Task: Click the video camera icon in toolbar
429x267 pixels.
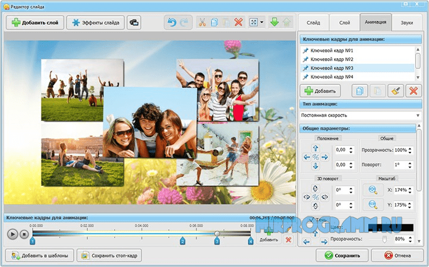Action: [134, 23]
